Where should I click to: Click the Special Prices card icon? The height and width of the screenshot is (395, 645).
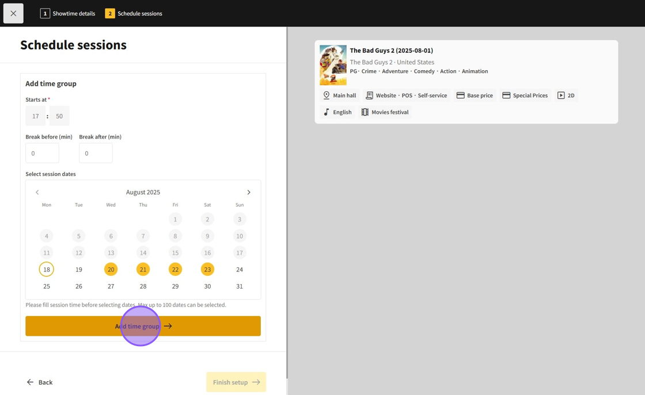(x=506, y=95)
